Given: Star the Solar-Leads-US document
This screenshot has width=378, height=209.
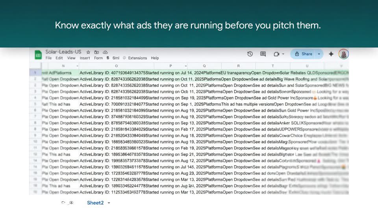Looking at the screenshot, I should 88,52.
